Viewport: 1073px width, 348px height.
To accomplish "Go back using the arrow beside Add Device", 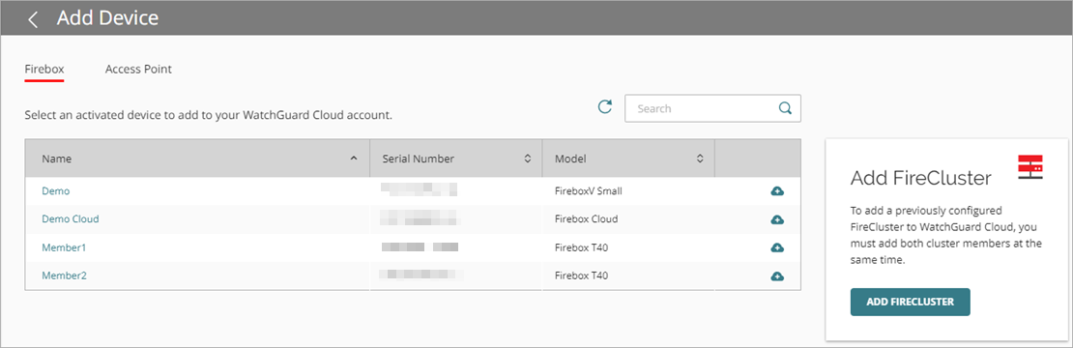I will [32, 19].
